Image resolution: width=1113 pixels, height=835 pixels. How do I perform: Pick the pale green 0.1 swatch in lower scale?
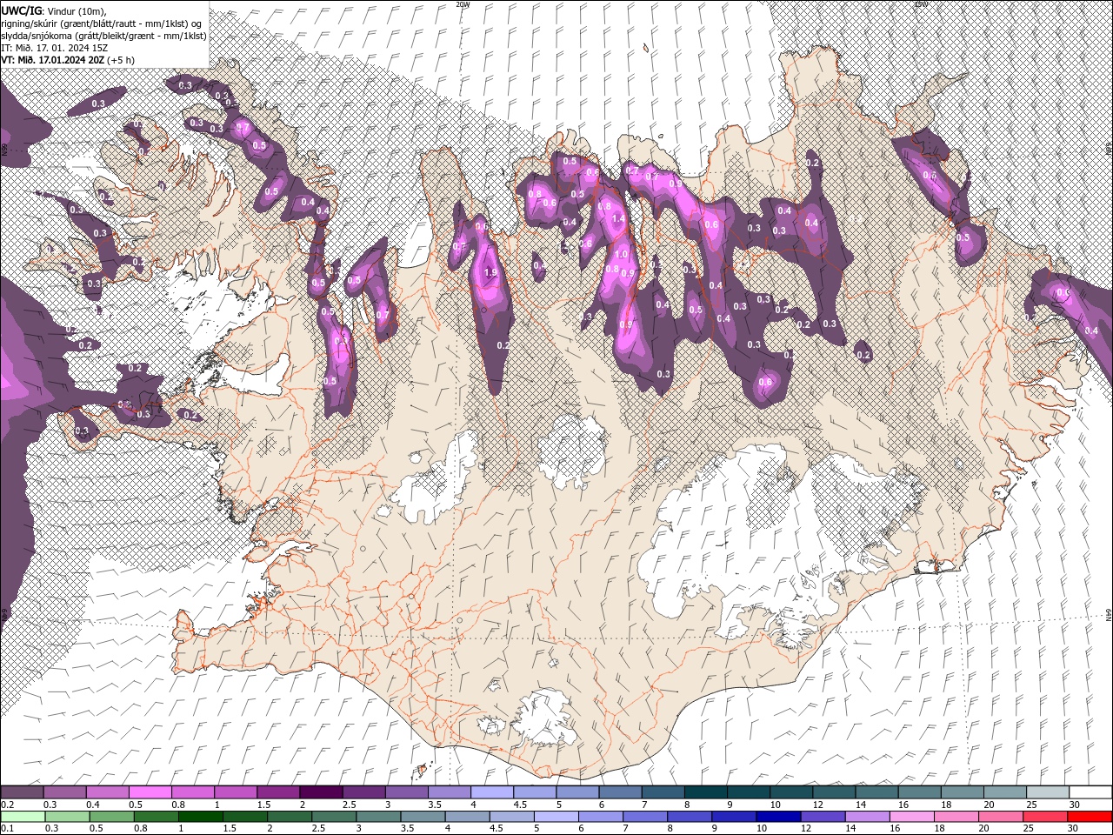click(x=22, y=817)
